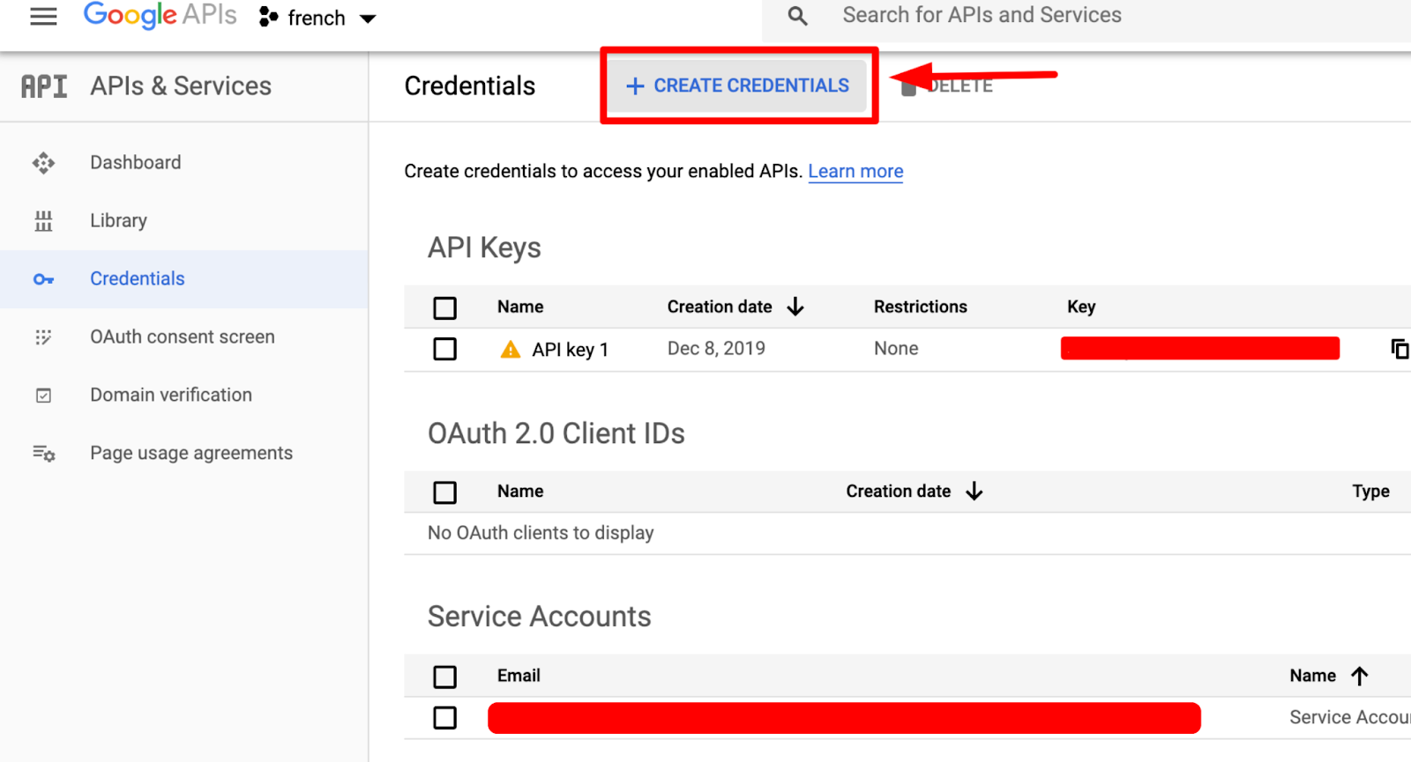The image size is (1411, 762).
Task: Open the french project selector dropdown
Action: click(x=318, y=18)
